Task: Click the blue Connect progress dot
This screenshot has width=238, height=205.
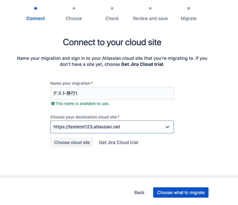Action: [36, 8]
